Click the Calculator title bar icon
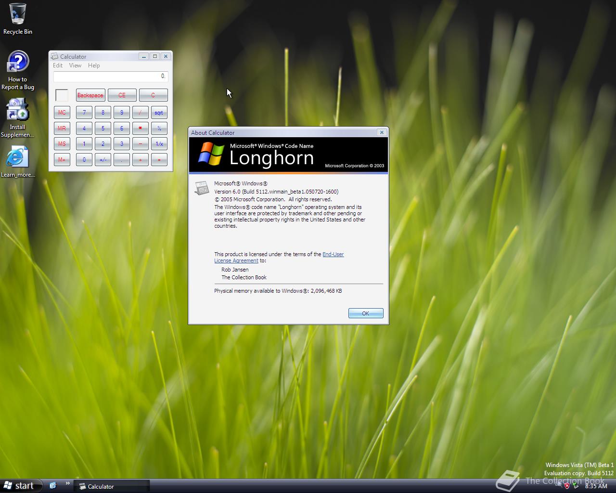Screen dimensions: 616x493 pyautogui.click(x=54, y=56)
